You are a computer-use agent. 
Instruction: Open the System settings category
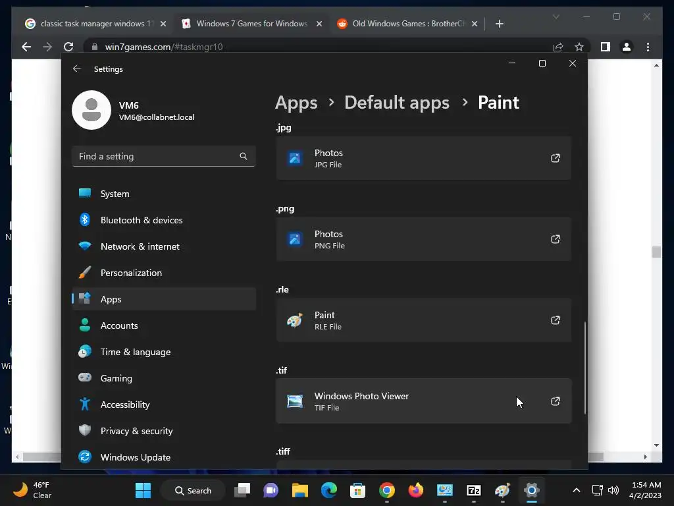pyautogui.click(x=164, y=194)
